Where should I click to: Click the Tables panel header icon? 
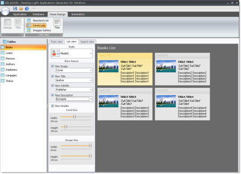[x=4, y=41]
